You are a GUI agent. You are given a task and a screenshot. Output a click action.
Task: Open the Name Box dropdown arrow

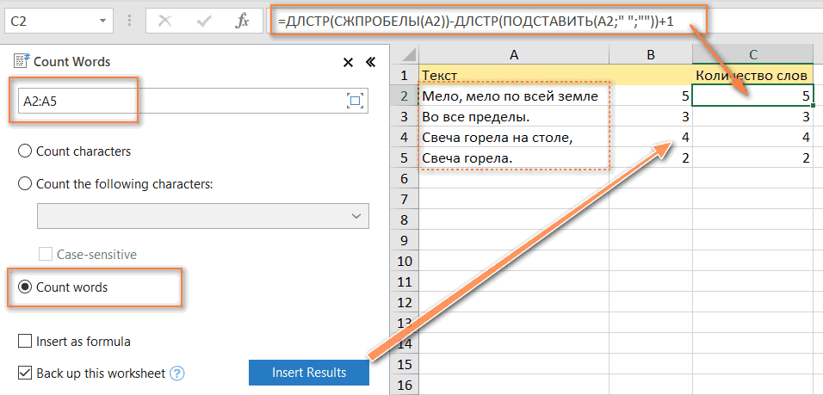click(103, 21)
